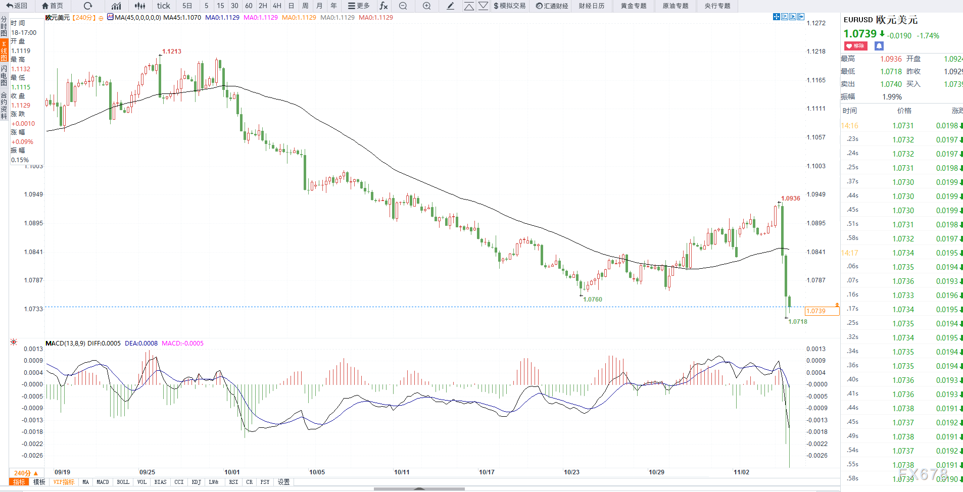
Task: Switch to the candlestick chart type icon
Action: (140, 6)
